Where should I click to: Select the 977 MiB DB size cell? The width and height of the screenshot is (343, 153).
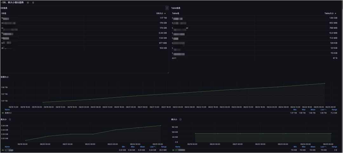tap(163, 43)
